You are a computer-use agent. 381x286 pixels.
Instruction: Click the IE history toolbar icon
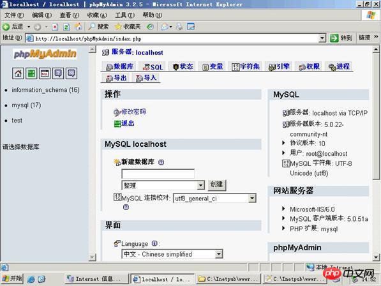tap(150, 27)
